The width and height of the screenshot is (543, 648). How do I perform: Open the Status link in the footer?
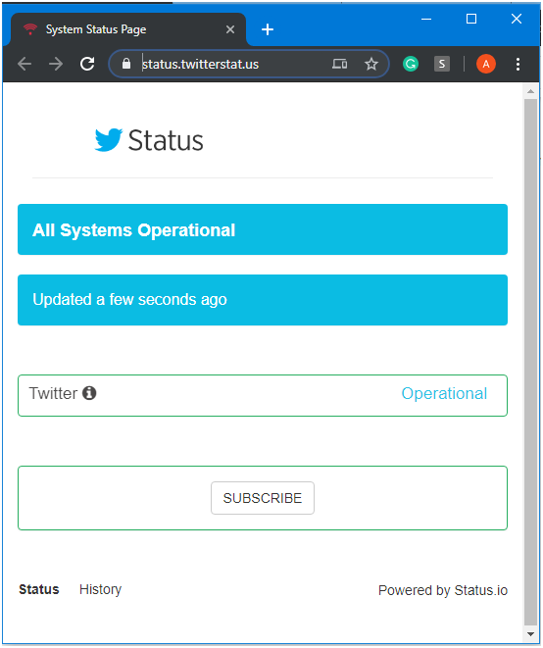tap(39, 589)
